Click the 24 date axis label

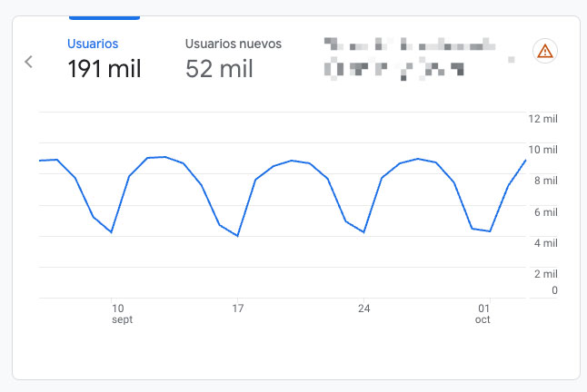[x=363, y=309]
